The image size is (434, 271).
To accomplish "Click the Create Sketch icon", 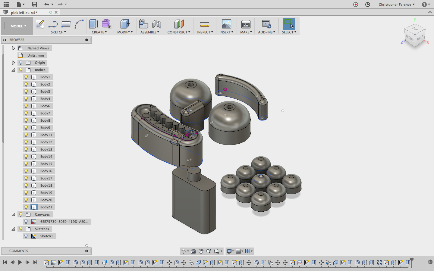I will coord(40,24).
